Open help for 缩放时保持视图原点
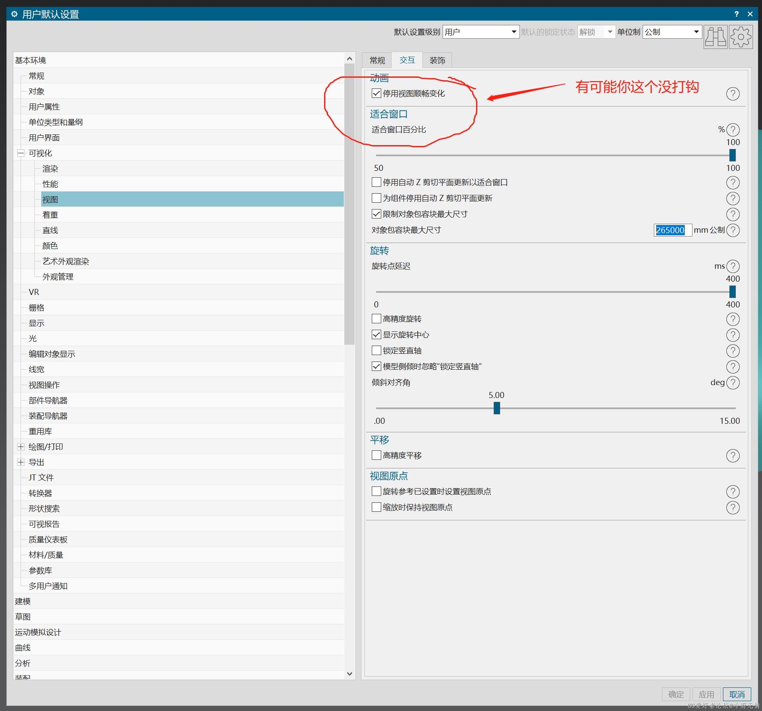 click(x=733, y=507)
